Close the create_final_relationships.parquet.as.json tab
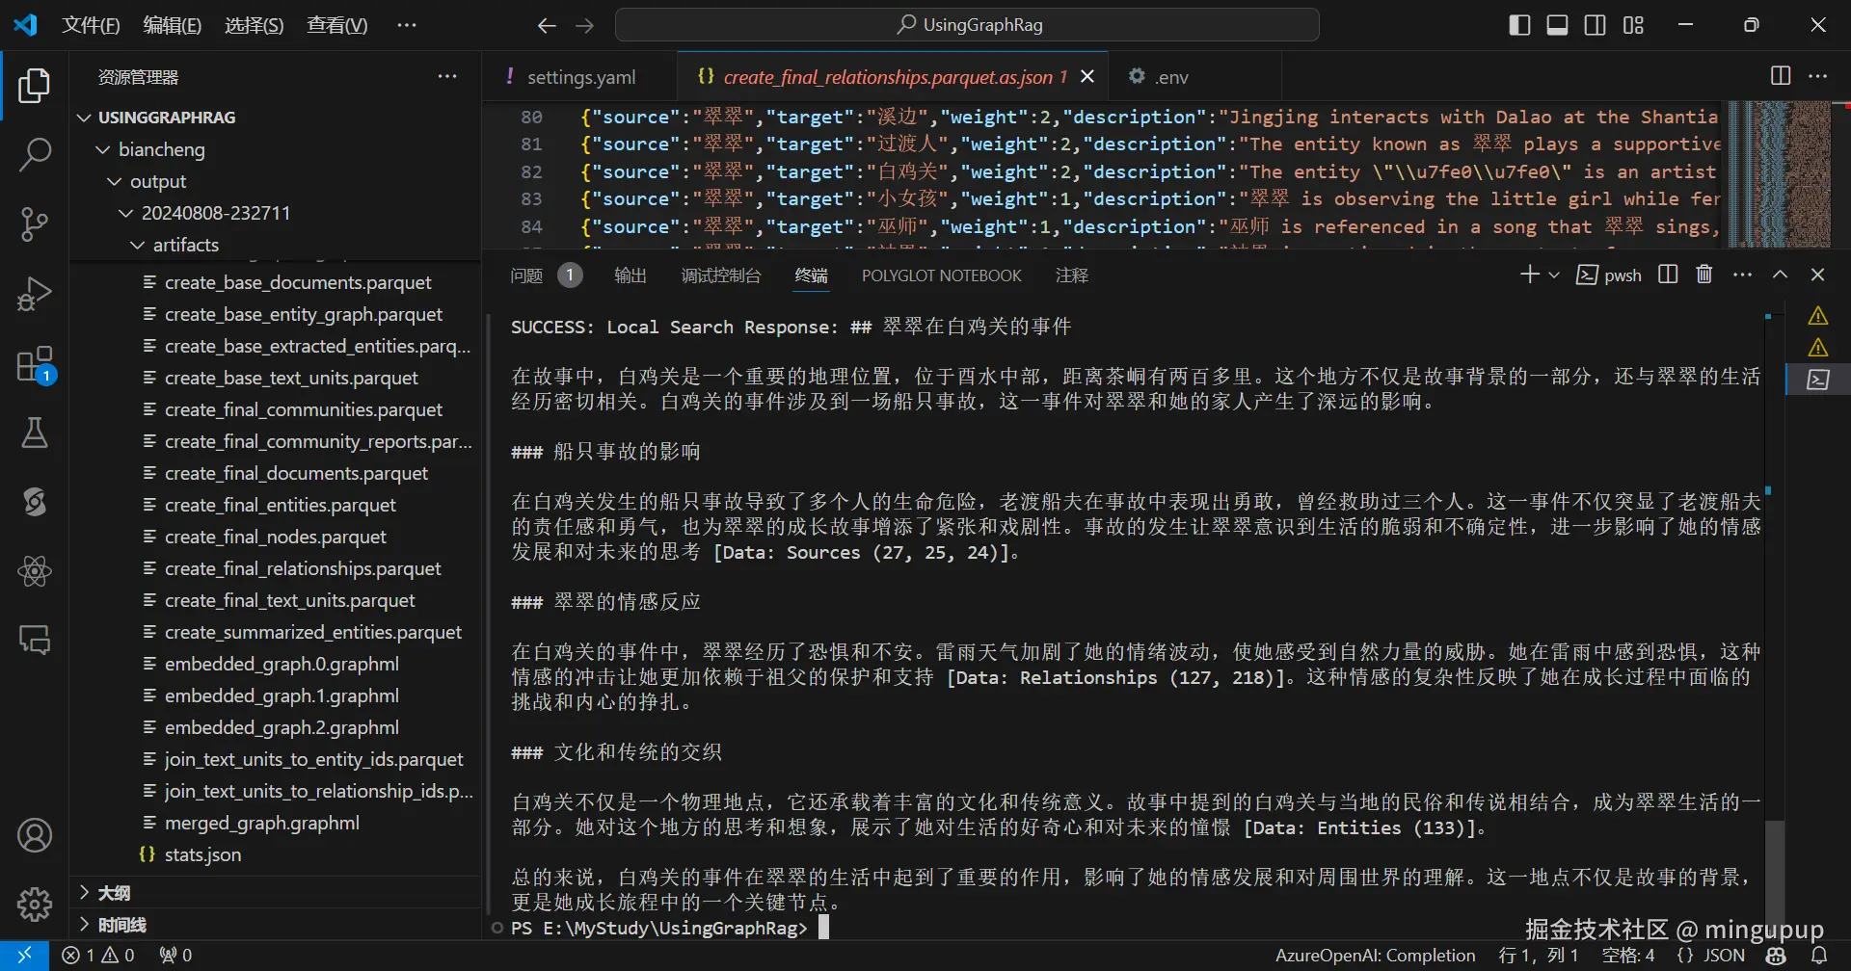The height and width of the screenshot is (971, 1851). 1087,76
